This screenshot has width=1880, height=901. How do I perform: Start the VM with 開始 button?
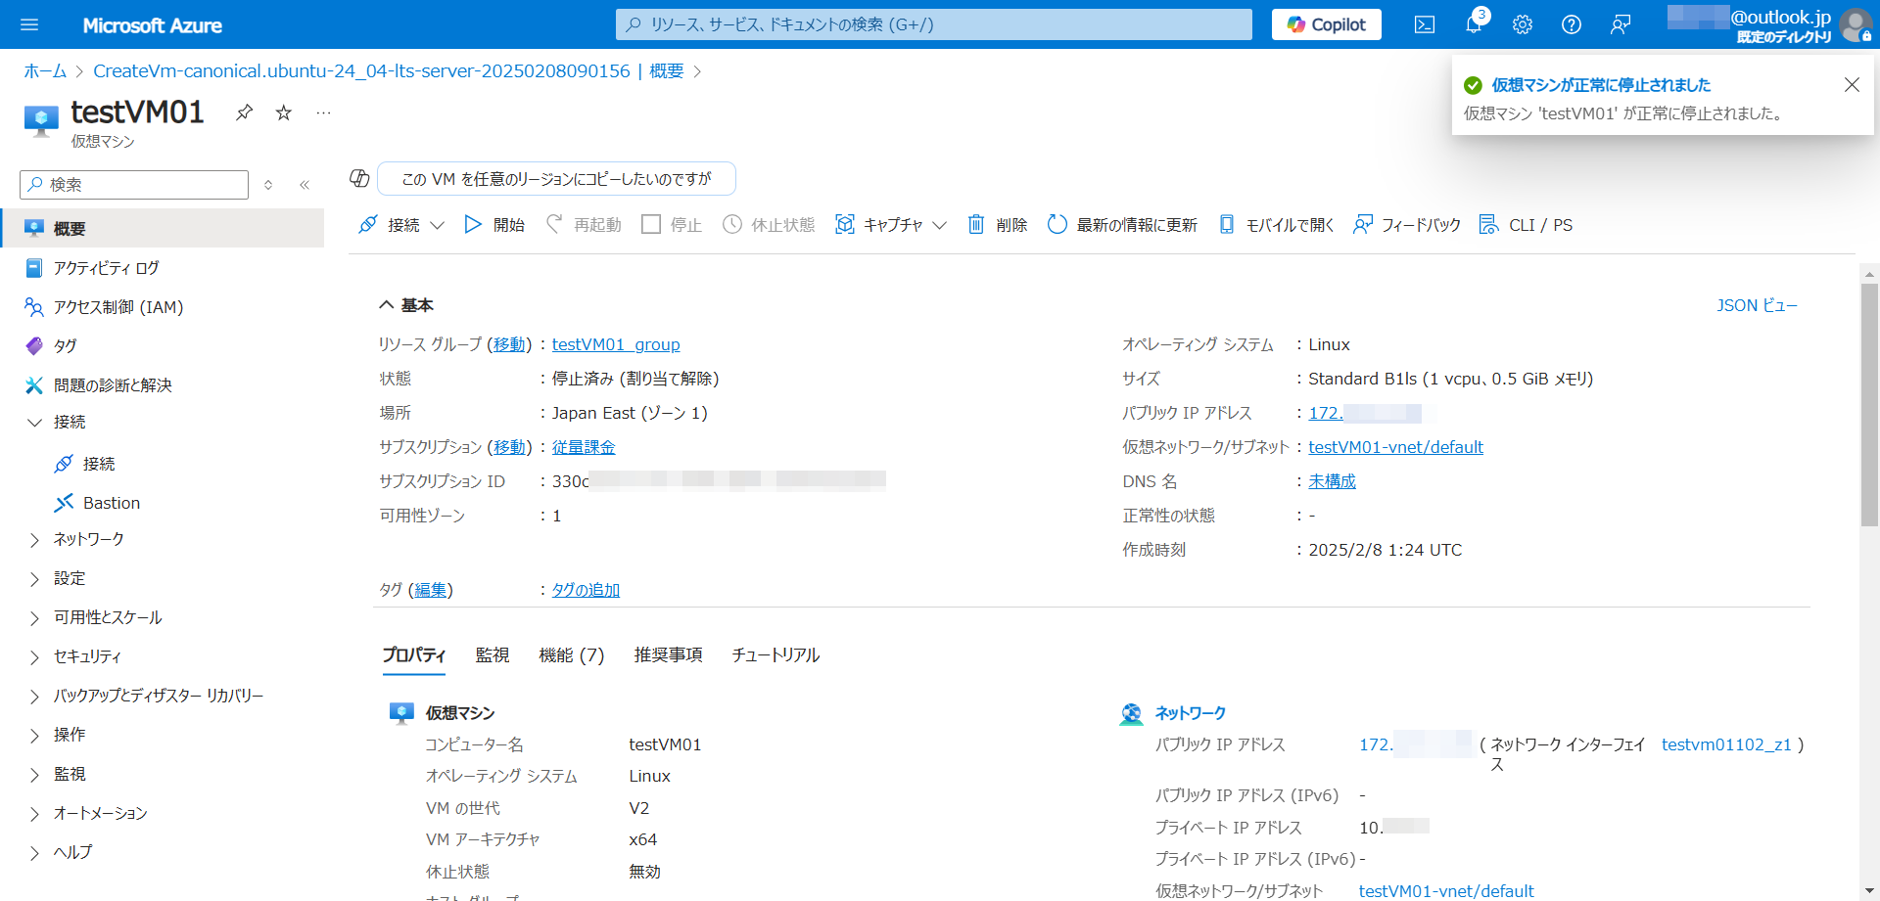[494, 225]
